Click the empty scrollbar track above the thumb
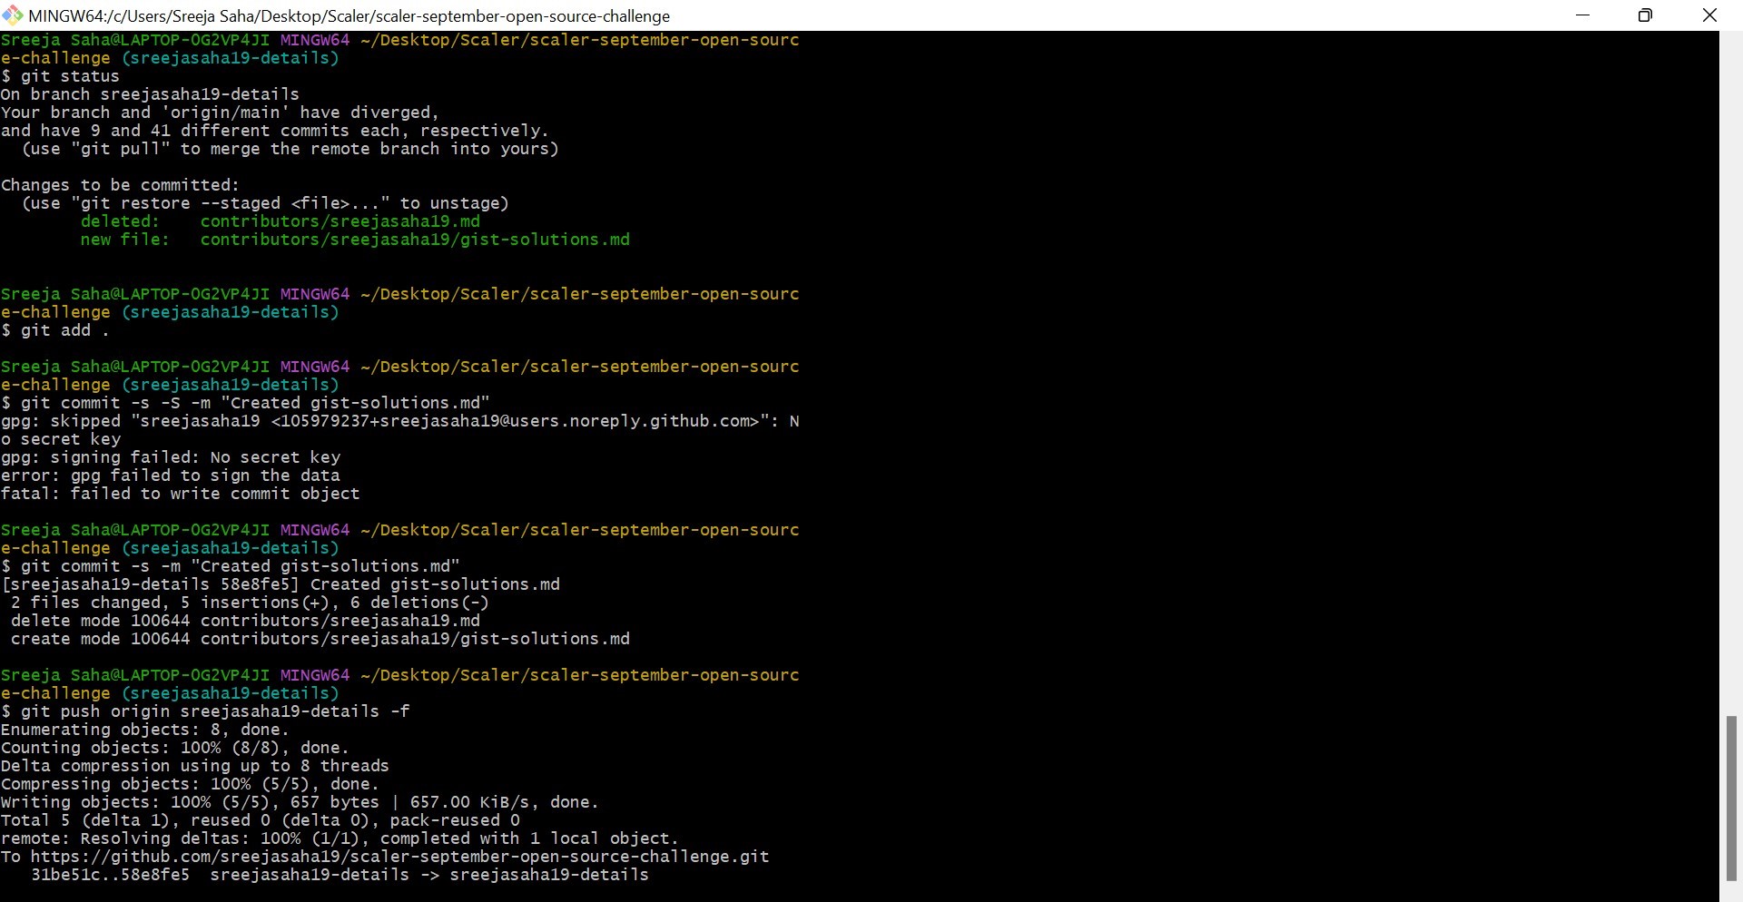The height and width of the screenshot is (902, 1743). [x=1731, y=363]
